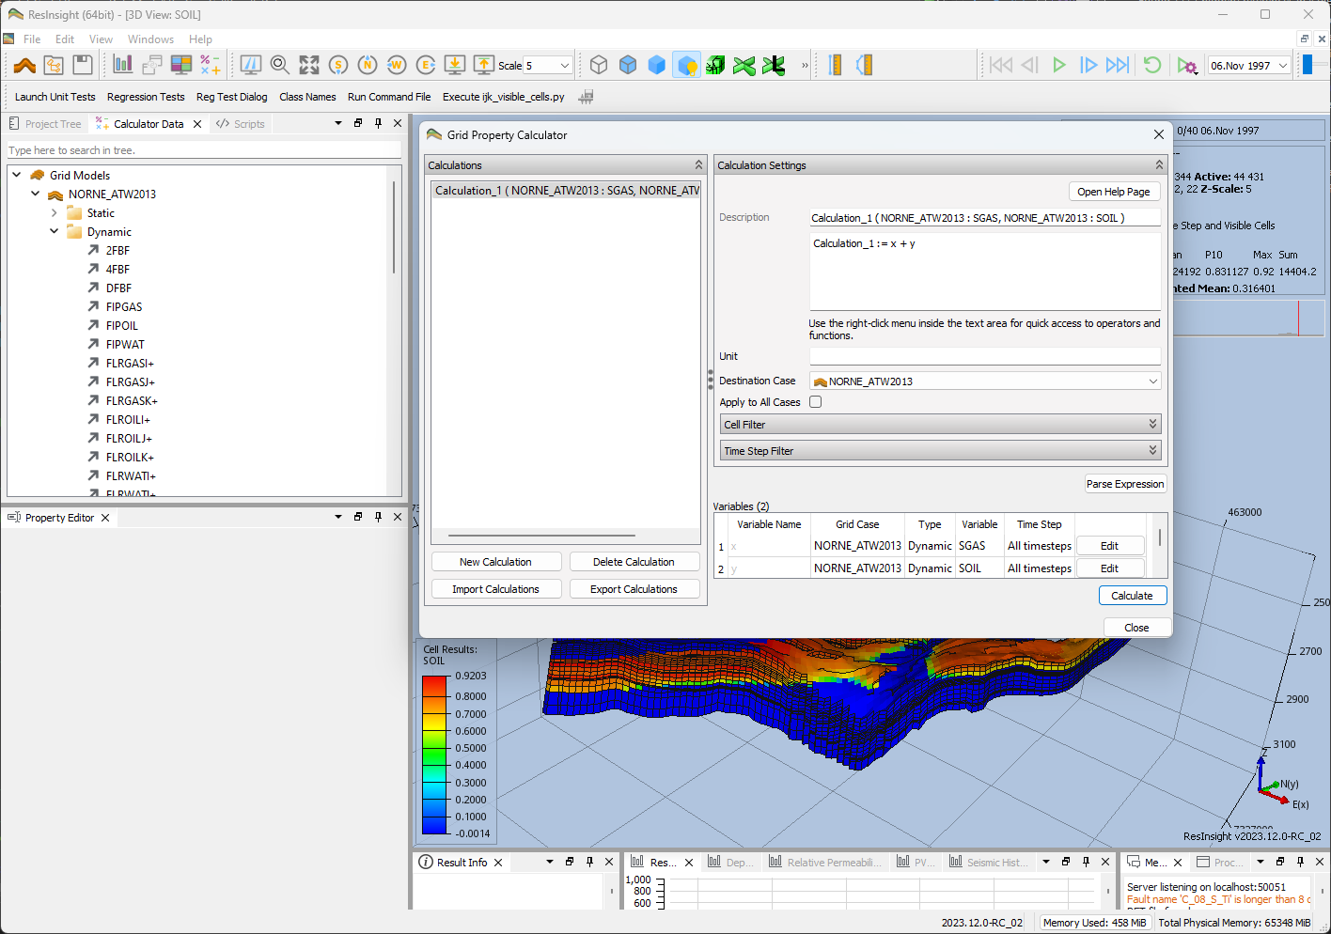Click the polyline measurement ruler icon
Screen dimensions: 1331x934
click(x=865, y=65)
